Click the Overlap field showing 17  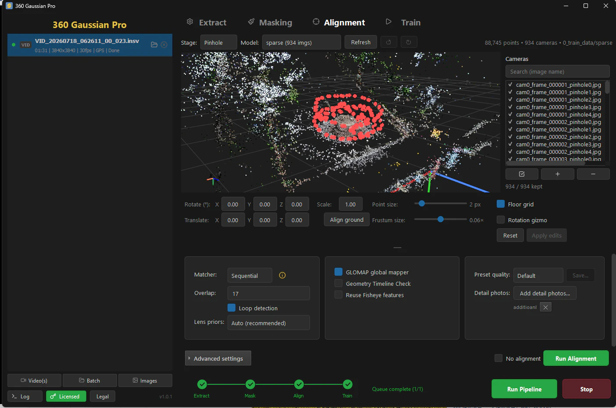(x=269, y=293)
